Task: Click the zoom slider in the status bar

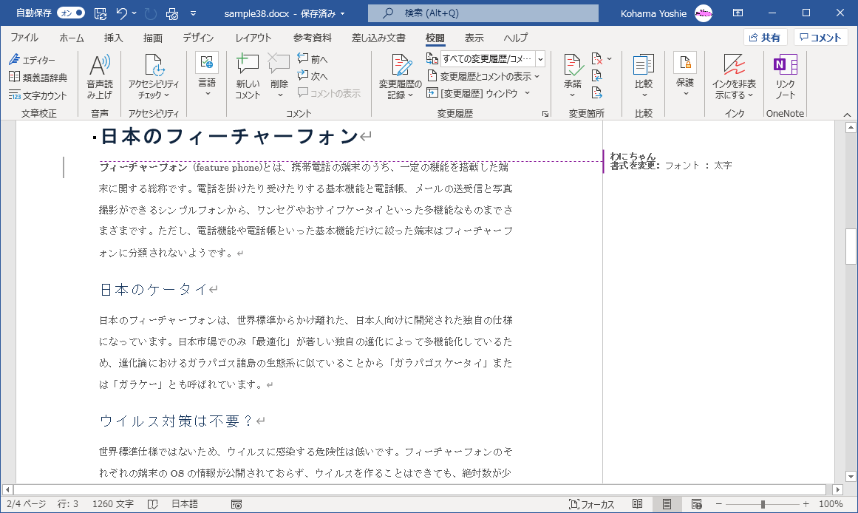Action: 763,504
